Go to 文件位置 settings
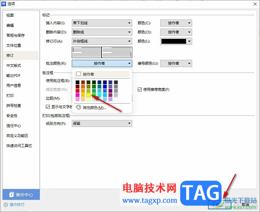 click(21, 45)
